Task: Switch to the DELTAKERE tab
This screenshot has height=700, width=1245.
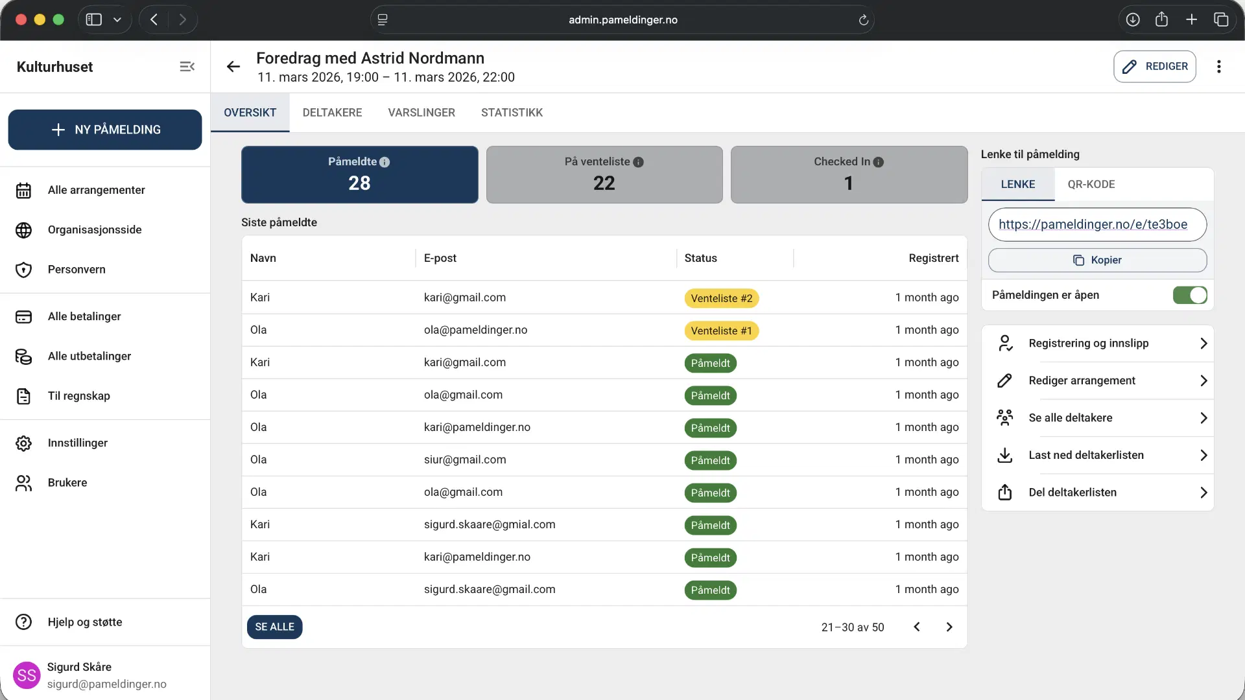Action: pos(332,112)
